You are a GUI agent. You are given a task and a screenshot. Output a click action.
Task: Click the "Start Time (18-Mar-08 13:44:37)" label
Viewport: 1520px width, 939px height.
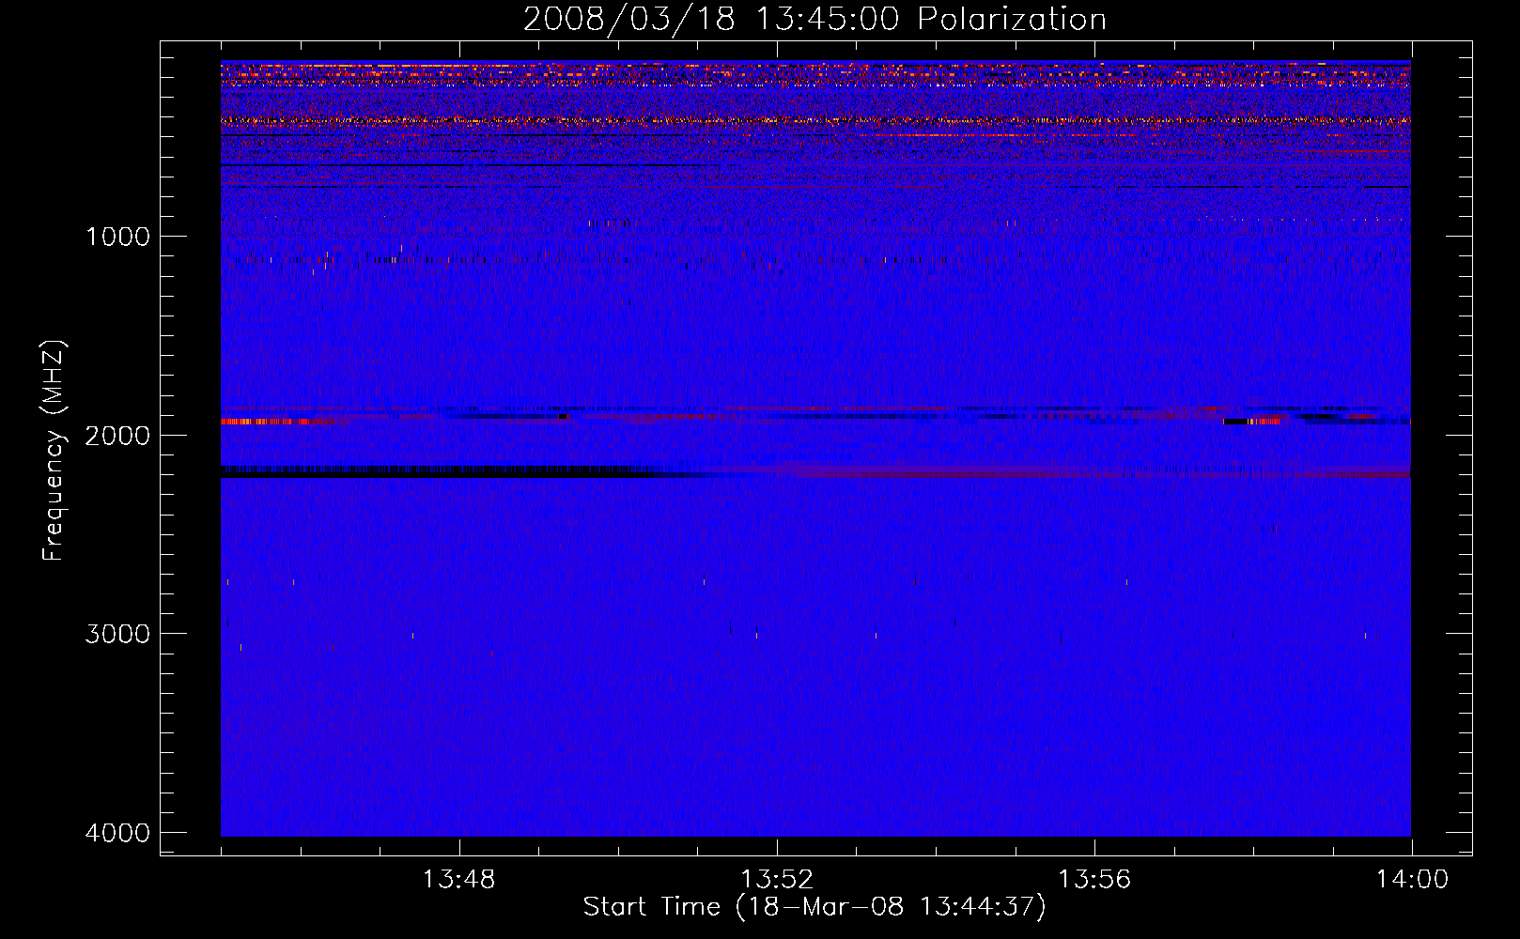click(x=814, y=907)
